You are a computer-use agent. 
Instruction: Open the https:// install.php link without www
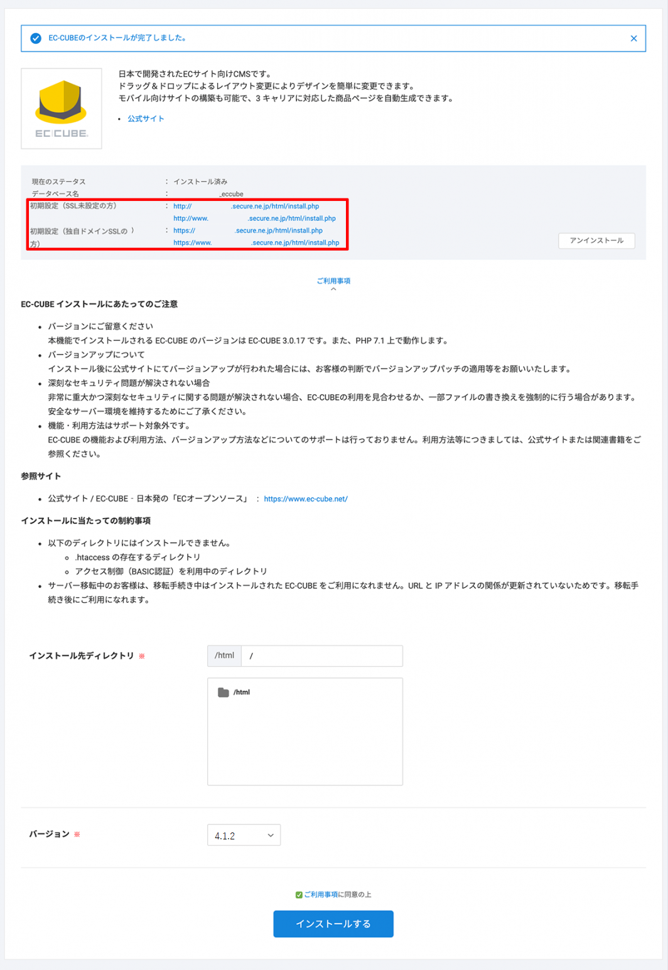point(248,230)
